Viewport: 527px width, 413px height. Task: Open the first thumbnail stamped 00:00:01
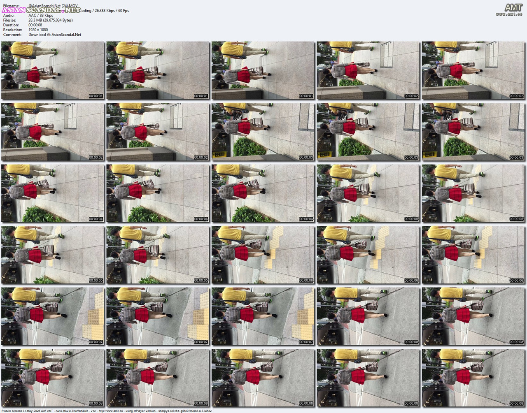[x=53, y=70]
